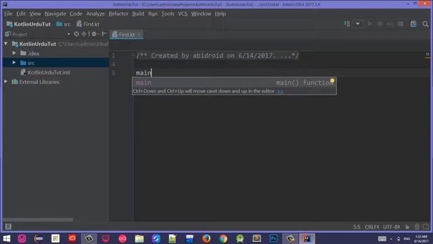Click the Run with Coverage icon
The height and width of the screenshot is (244, 433).
pos(390,24)
